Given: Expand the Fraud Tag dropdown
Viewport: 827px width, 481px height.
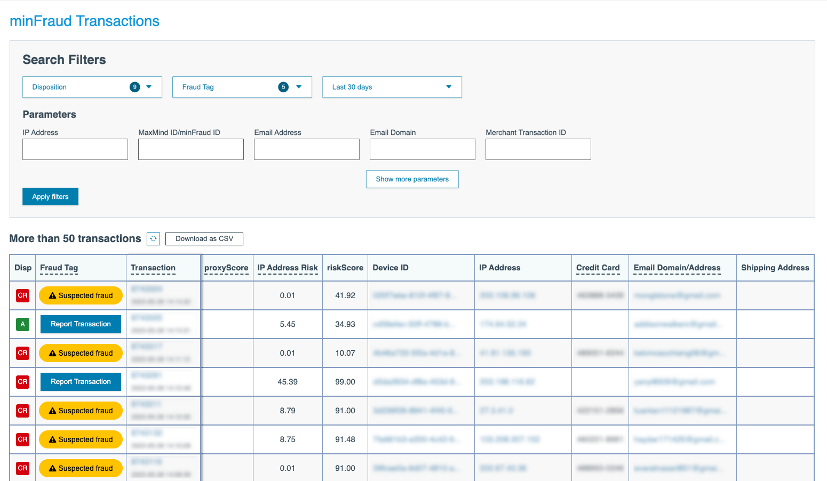Looking at the screenshot, I should click(x=242, y=87).
